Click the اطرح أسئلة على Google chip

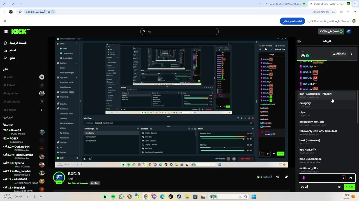coord(40,12)
